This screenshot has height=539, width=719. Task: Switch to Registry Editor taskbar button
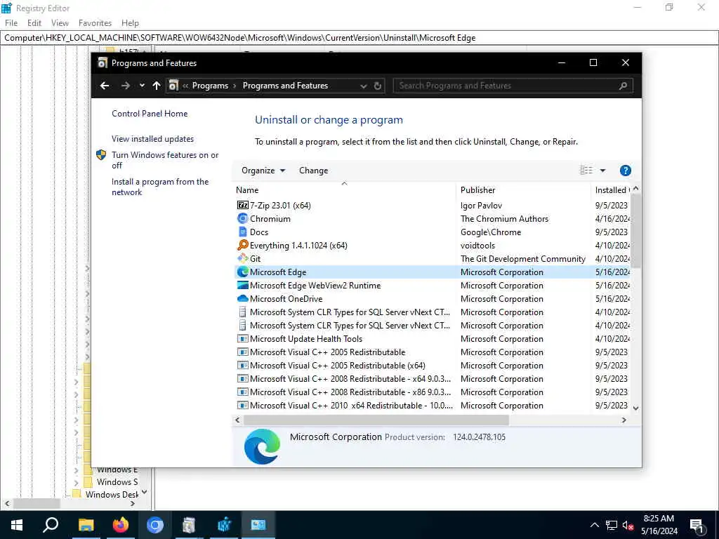(224, 525)
